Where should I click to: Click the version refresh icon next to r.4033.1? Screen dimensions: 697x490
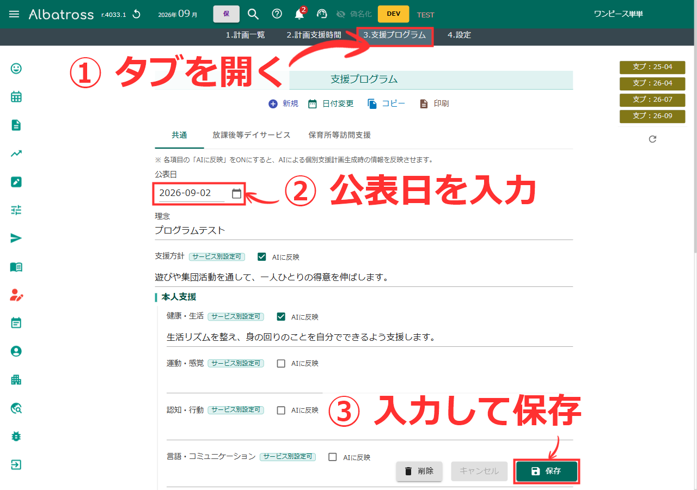[x=136, y=14]
